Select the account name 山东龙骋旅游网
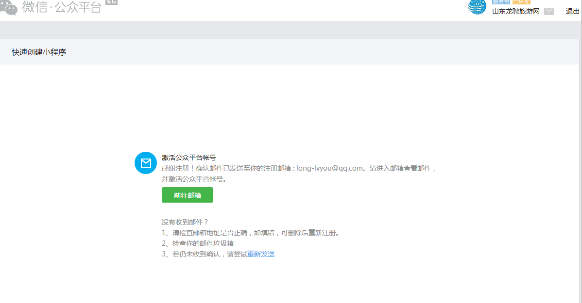582x303 pixels. tap(515, 11)
